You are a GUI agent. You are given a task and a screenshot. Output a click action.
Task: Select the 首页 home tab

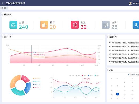click(x=4, y=8)
